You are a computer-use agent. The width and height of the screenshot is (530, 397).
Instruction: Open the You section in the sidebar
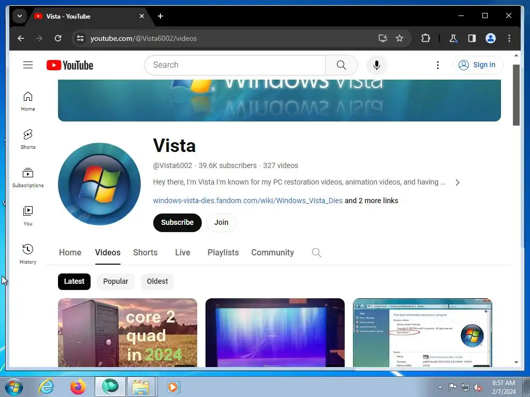point(28,216)
